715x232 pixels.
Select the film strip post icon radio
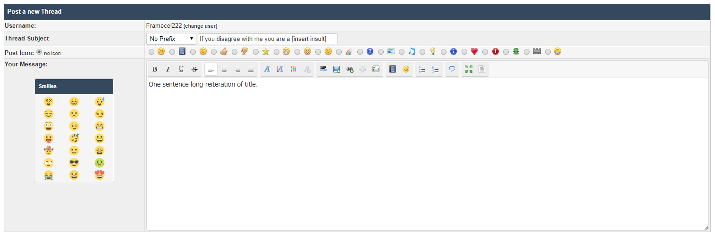point(172,52)
